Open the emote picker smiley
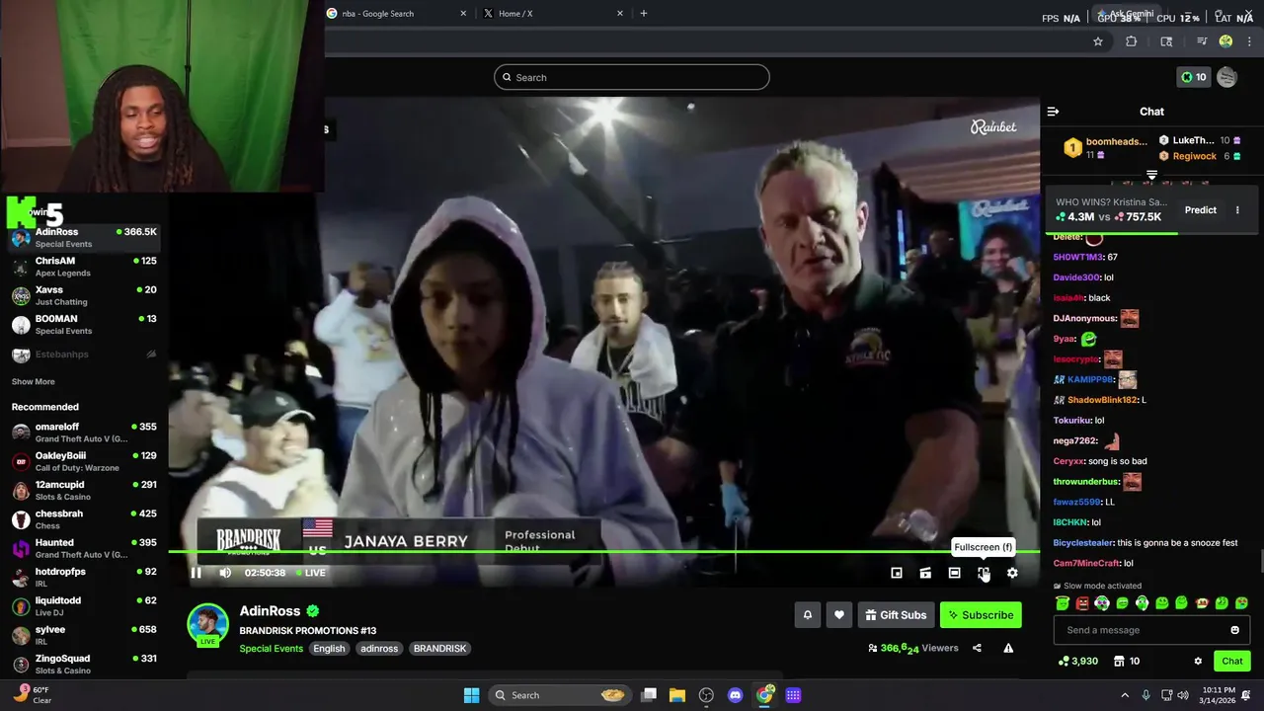Screen dimensions: 1264x711 [1234, 630]
